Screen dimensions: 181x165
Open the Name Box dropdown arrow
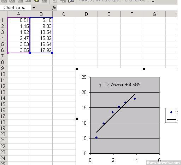[34, 8]
